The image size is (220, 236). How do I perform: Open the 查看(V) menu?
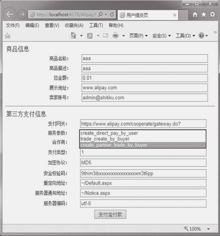pyautogui.click(x=52, y=26)
